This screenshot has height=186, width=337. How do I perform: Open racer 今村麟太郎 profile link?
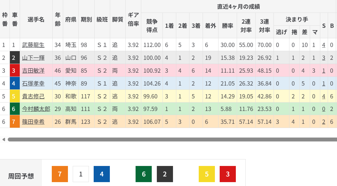[36, 109]
